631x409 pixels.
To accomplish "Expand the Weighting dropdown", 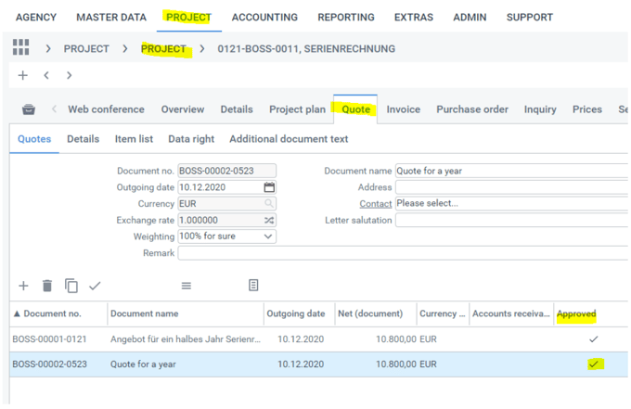I will [269, 236].
